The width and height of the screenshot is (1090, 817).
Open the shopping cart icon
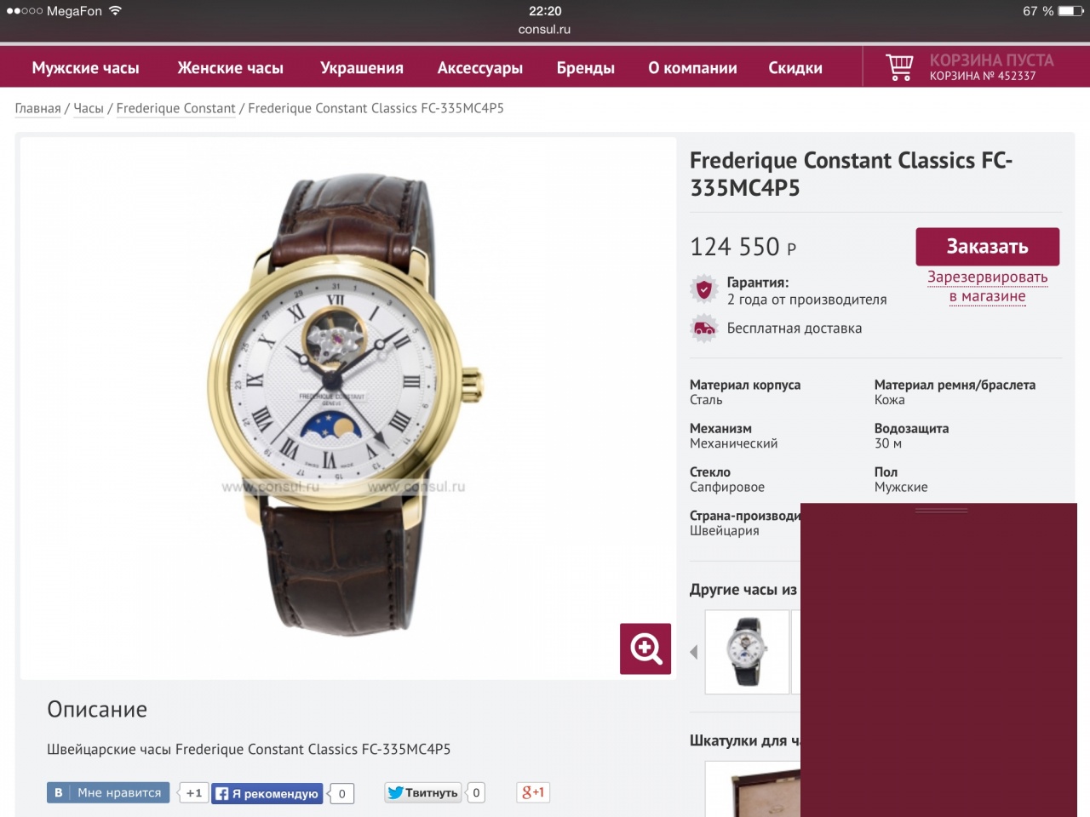[x=899, y=67]
